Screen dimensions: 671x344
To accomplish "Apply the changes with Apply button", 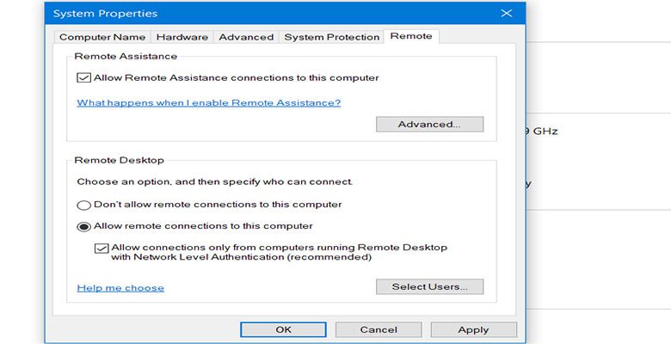I will tap(473, 329).
